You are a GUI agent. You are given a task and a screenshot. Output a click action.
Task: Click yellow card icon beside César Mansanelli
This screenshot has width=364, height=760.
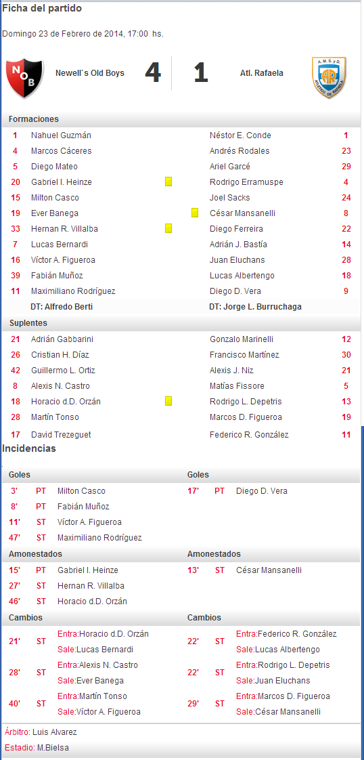tap(195, 213)
